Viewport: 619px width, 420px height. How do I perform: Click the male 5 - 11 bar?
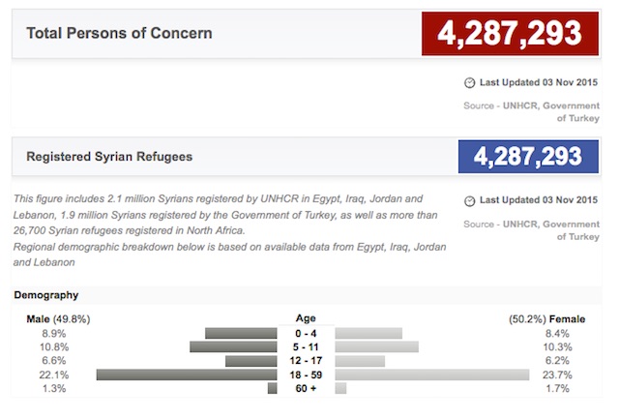tap(233, 346)
